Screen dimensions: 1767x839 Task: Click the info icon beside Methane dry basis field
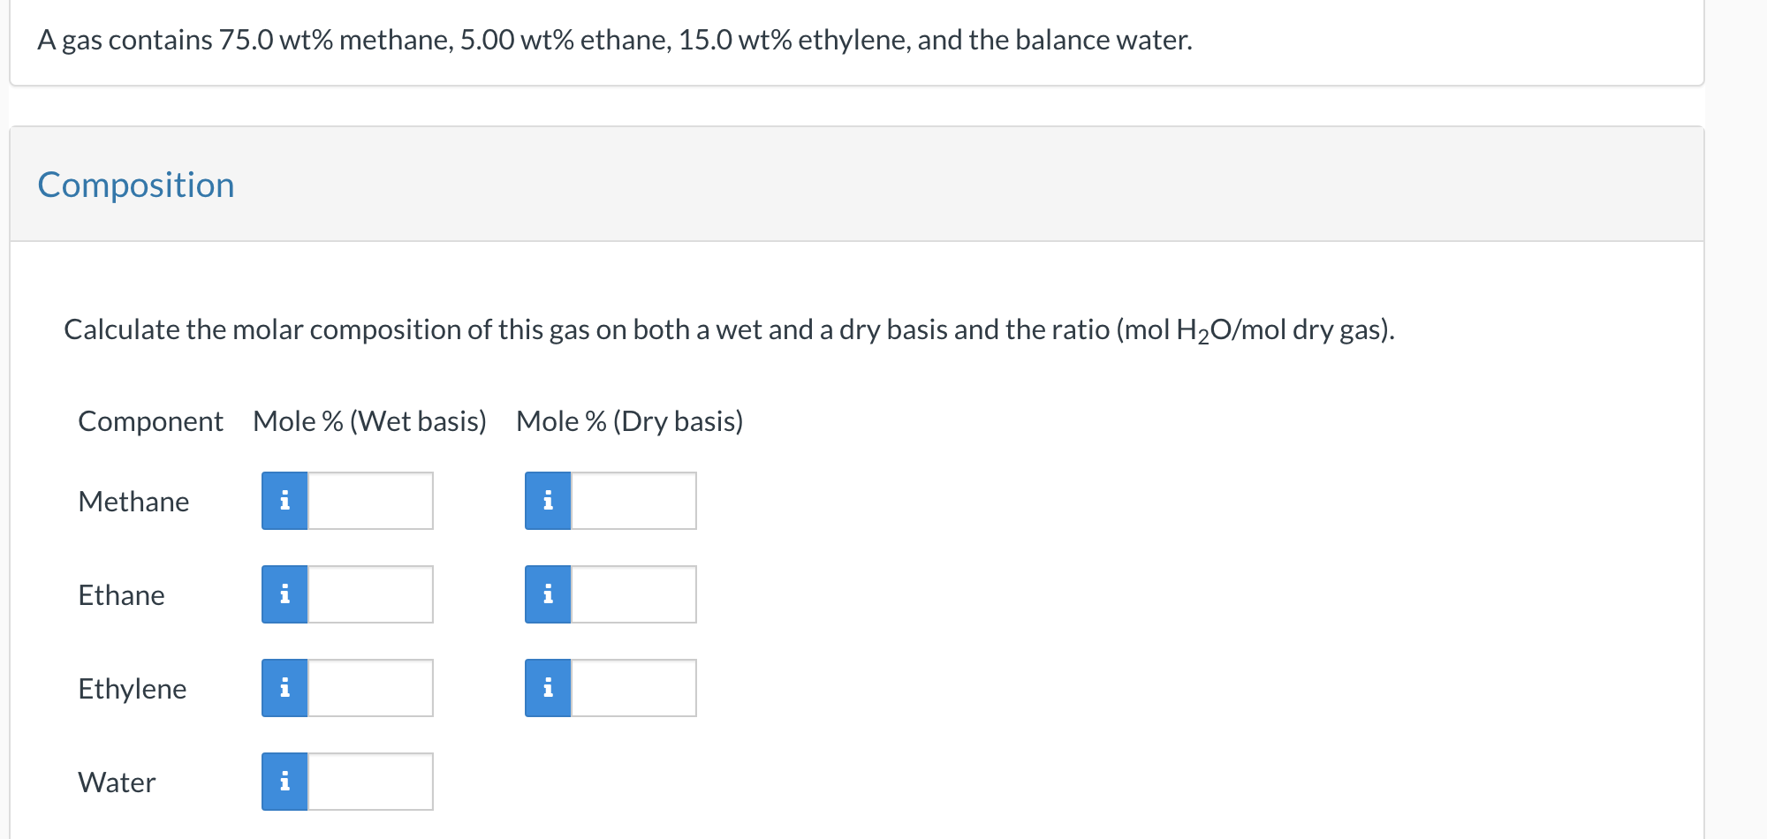pos(548,500)
